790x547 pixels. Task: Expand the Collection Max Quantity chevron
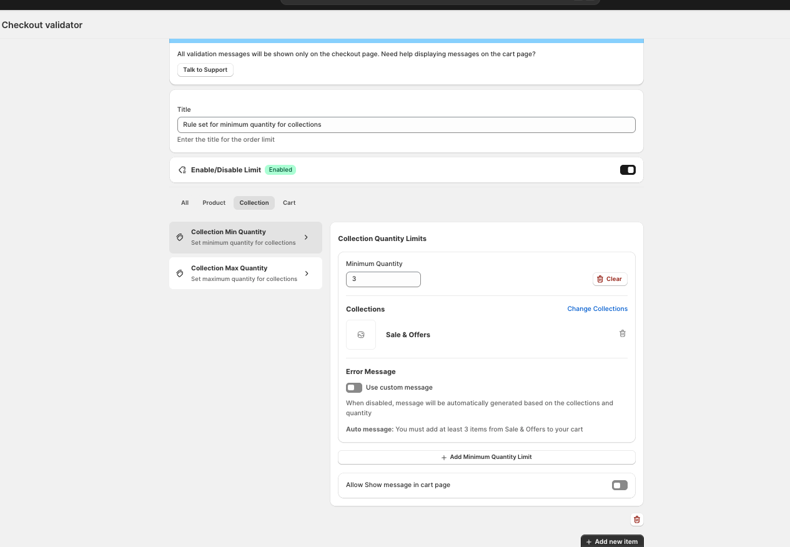(306, 273)
